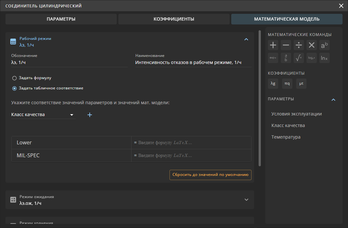Screen dimensions: 348x228
Task: Insert the λg coefficient
Action: click(x=273, y=84)
